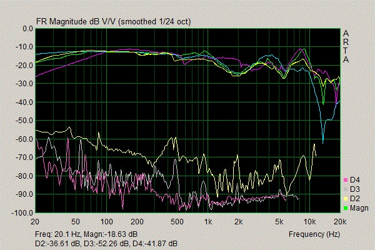This screenshot has width=375, height=250.
Task: Click the 1k x-axis tick label
Action: (209, 221)
